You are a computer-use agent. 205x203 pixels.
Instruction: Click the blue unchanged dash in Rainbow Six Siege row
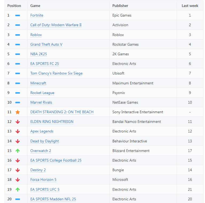[18, 73]
